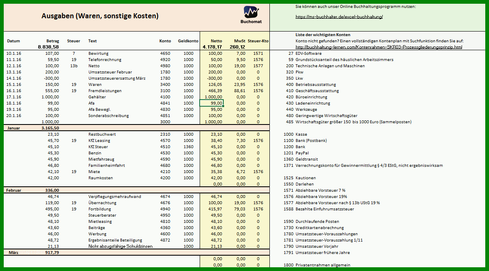Open the ms-buchhalter.de excel-buchhaltung link
This screenshot has height=271, width=489.
pyautogui.click(x=339, y=17)
